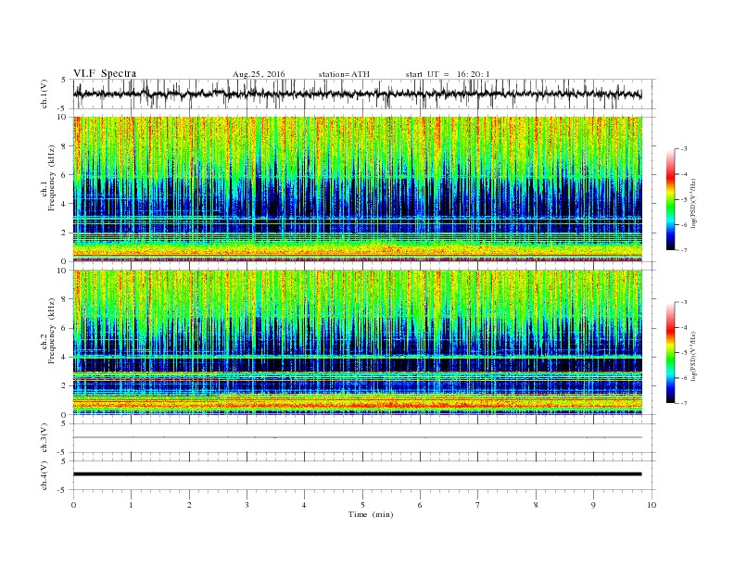Screen dimensions: 734x567
Task: Click the ch.1 spectrogram panel
Action: [357, 189]
